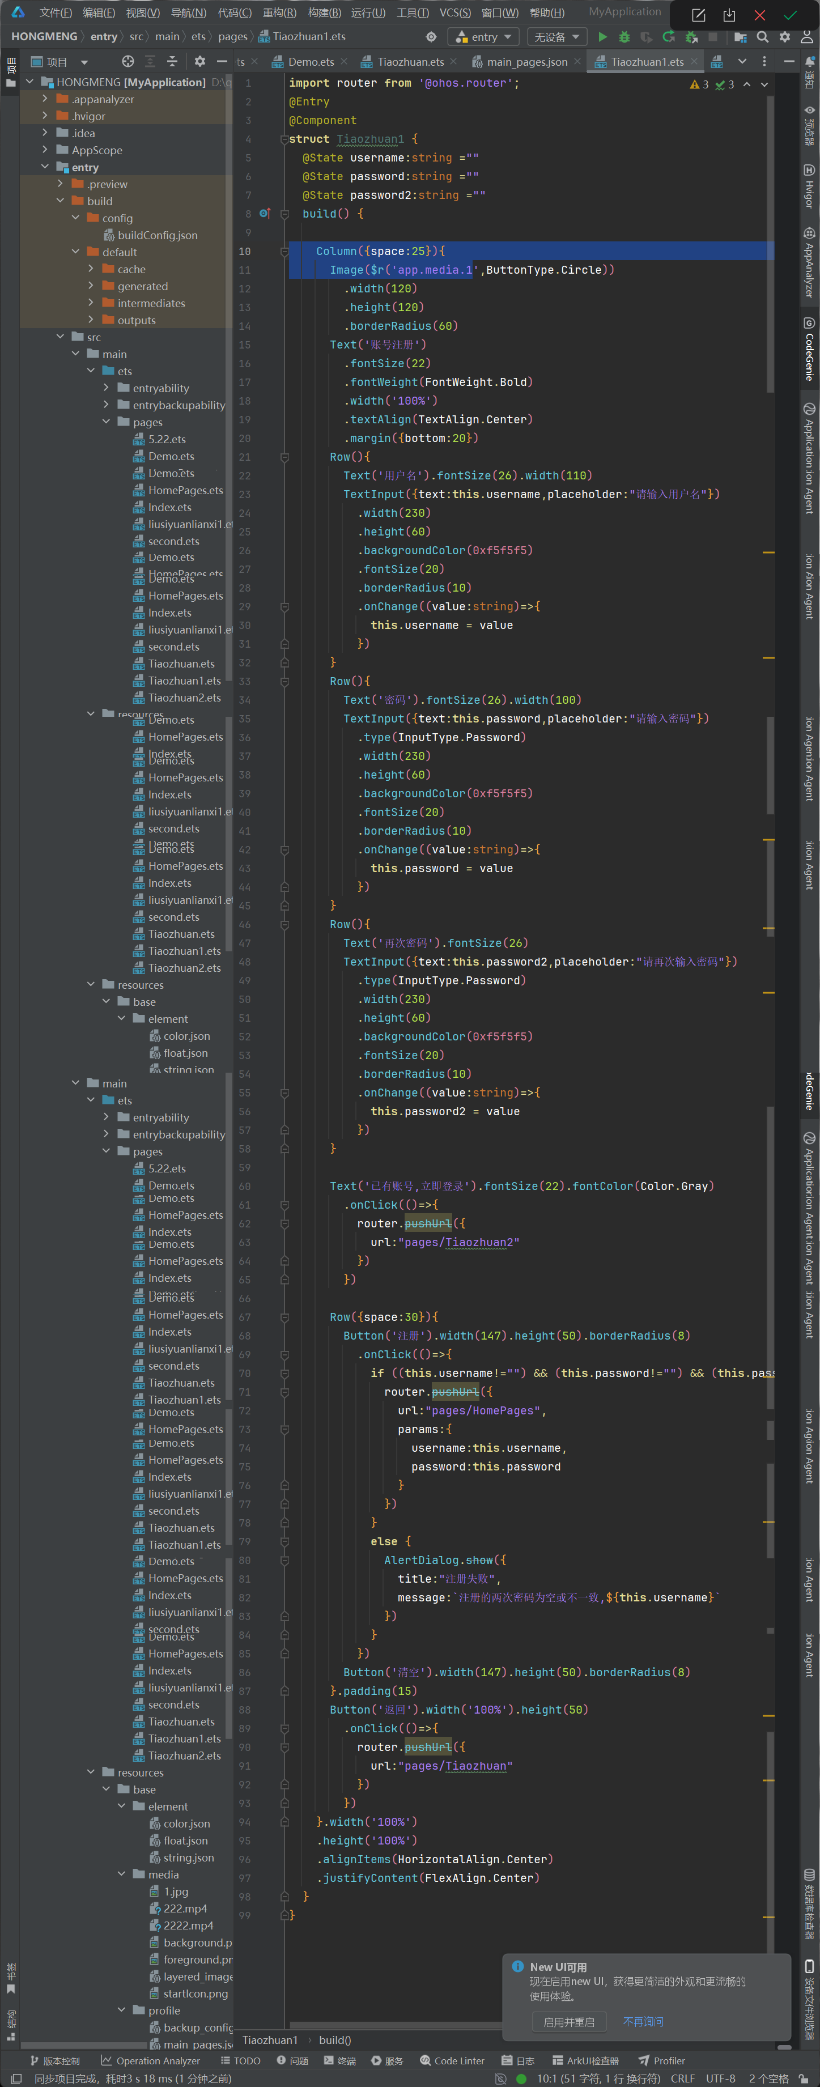Viewport: 820px width, 2087px height.
Task: Open settings gear in the main toolbar
Action: [784, 36]
